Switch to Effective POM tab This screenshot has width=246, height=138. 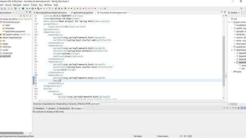pos(84,104)
